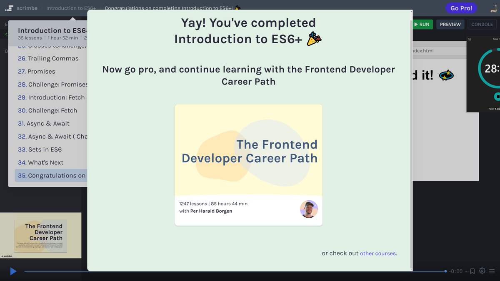
Task: Open the other courses link
Action: tap(378, 253)
